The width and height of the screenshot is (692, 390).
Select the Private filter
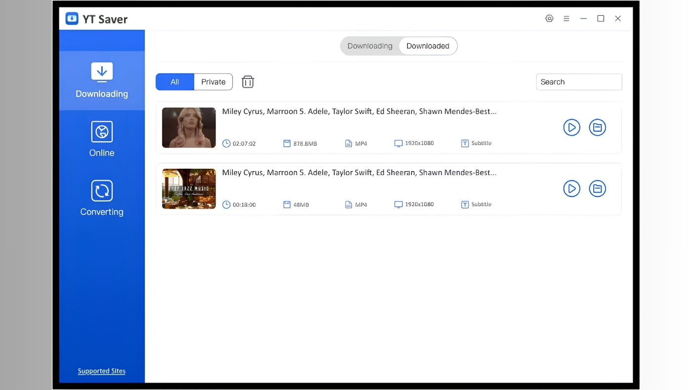coord(213,82)
